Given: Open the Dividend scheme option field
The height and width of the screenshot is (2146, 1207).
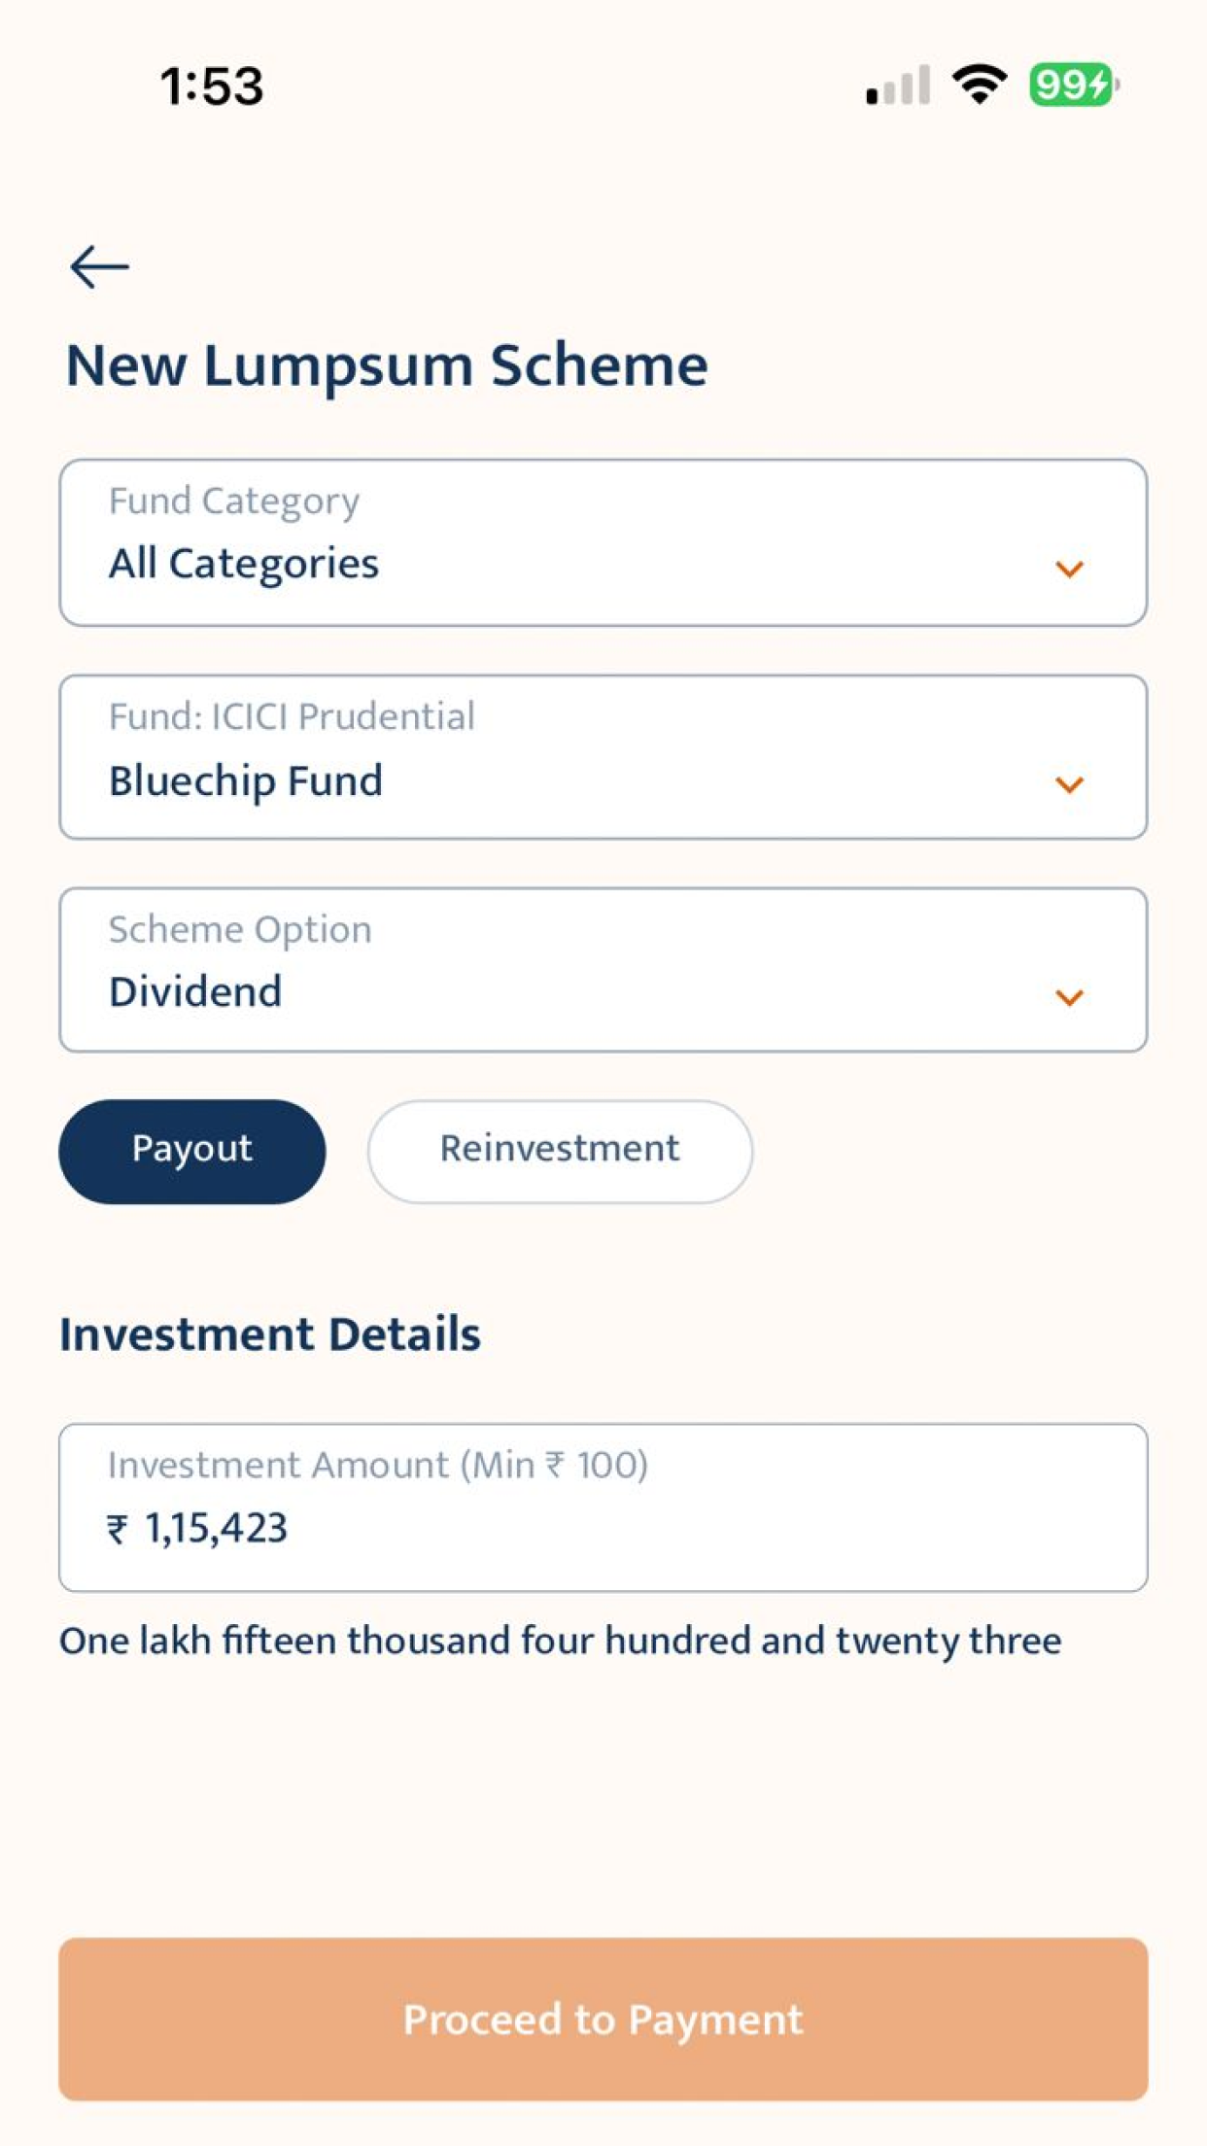Looking at the screenshot, I should click(x=603, y=970).
